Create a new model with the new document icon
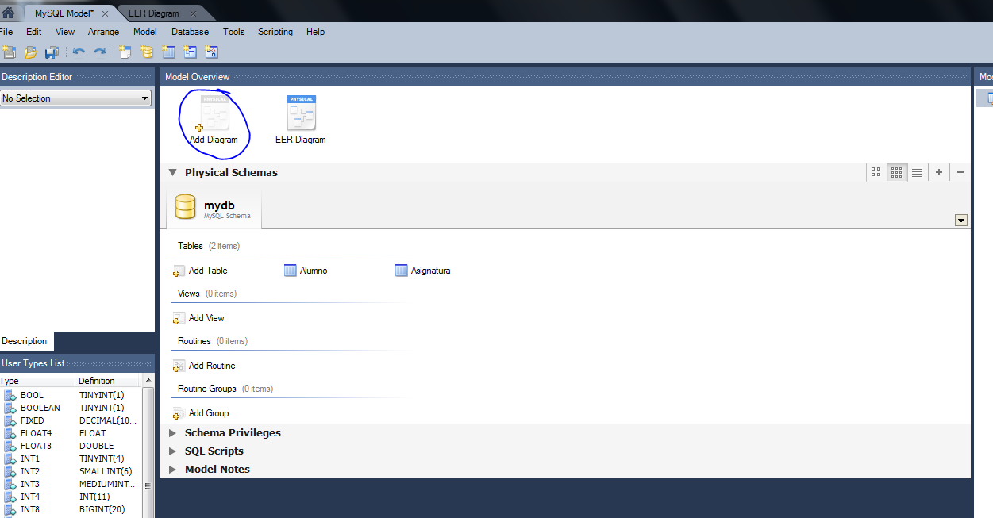 [9, 52]
